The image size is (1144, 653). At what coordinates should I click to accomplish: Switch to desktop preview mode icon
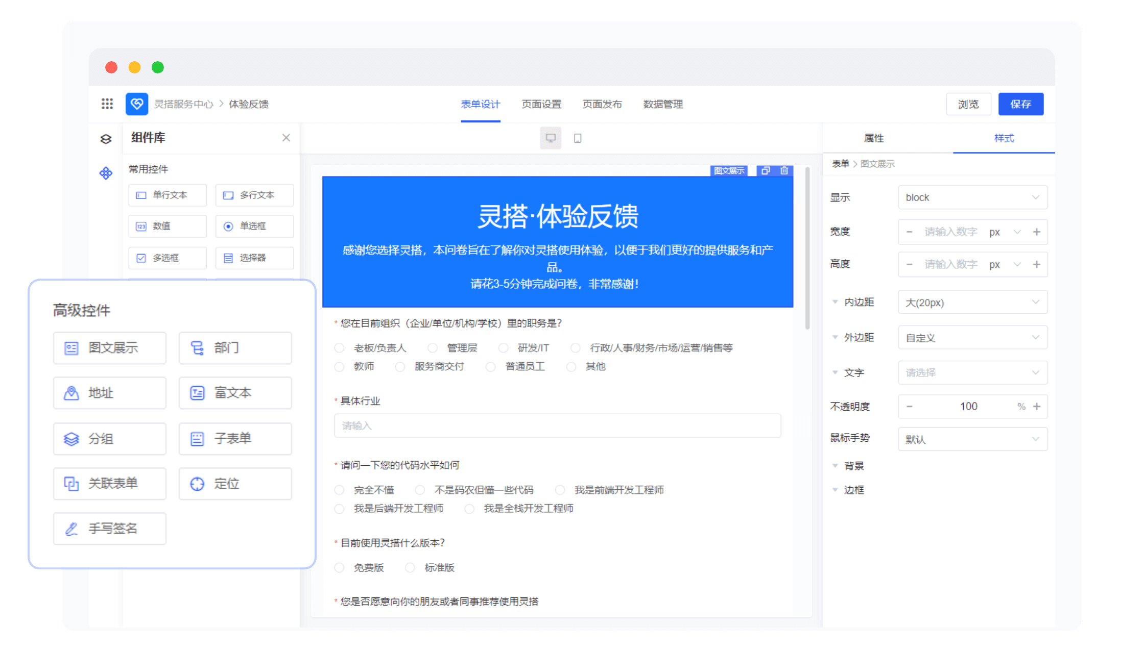[x=551, y=138]
